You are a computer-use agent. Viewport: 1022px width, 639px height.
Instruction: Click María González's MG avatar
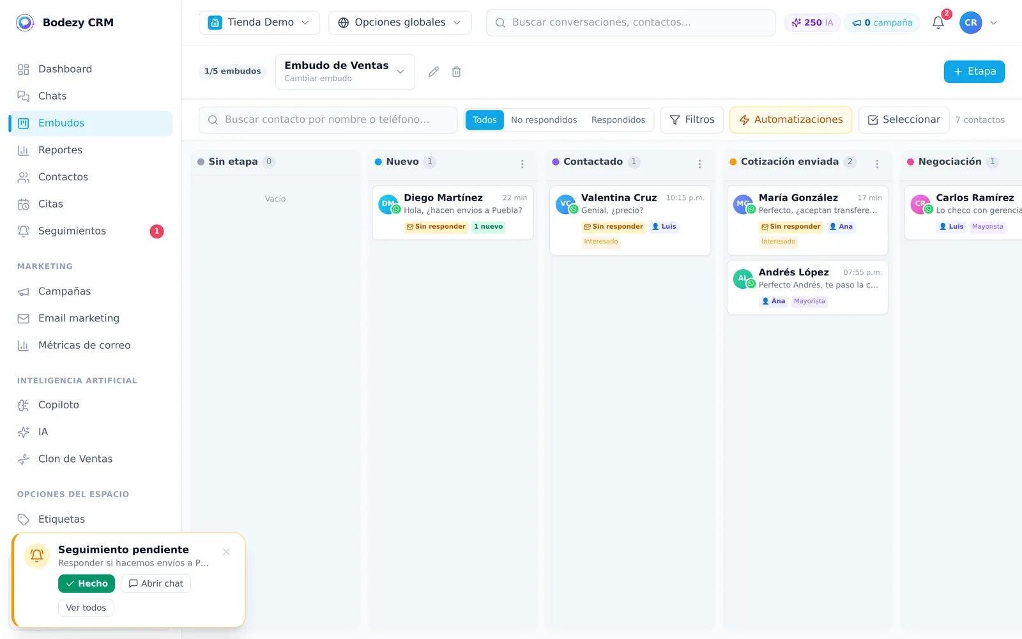coord(744,204)
